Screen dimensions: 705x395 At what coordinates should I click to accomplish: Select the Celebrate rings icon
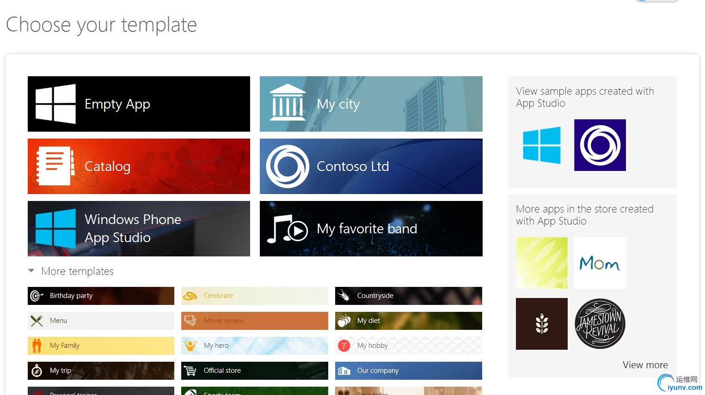190,296
